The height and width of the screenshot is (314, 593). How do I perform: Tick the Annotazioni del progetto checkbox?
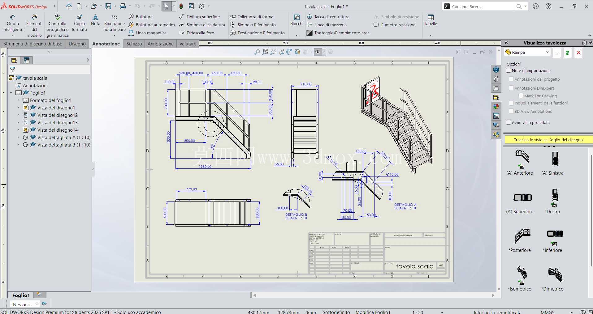[x=511, y=79]
